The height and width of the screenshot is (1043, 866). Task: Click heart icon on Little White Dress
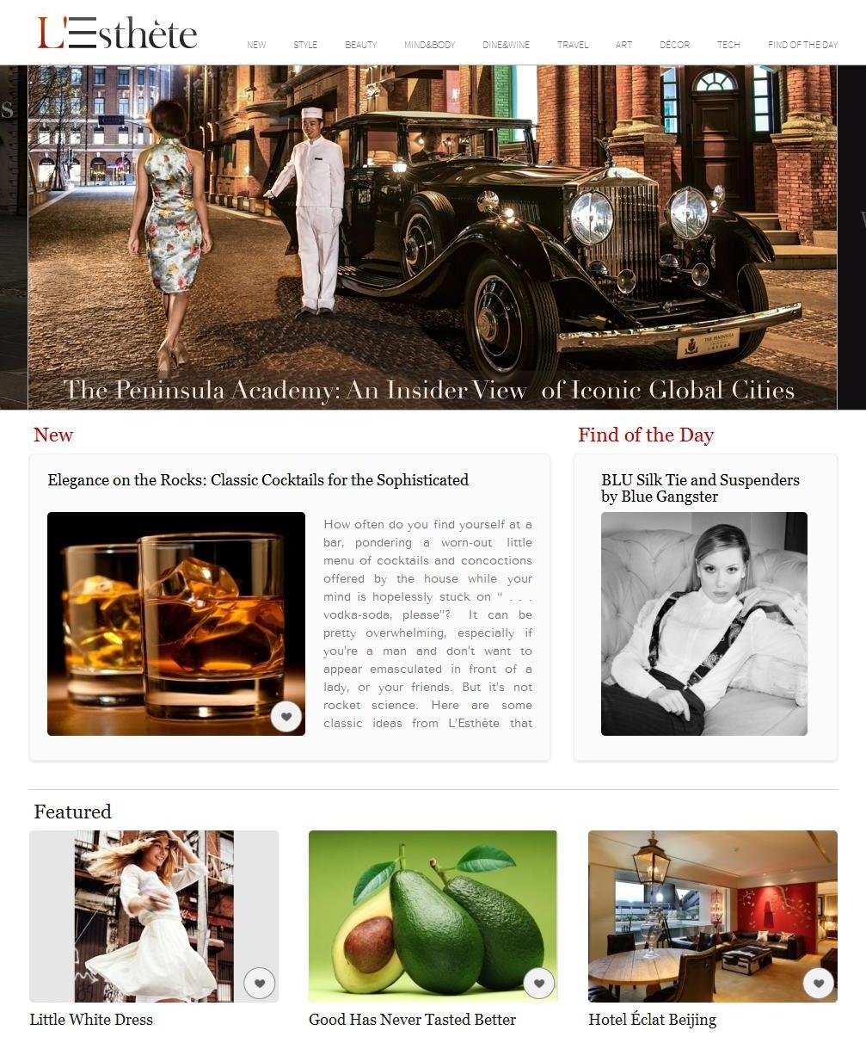(259, 983)
